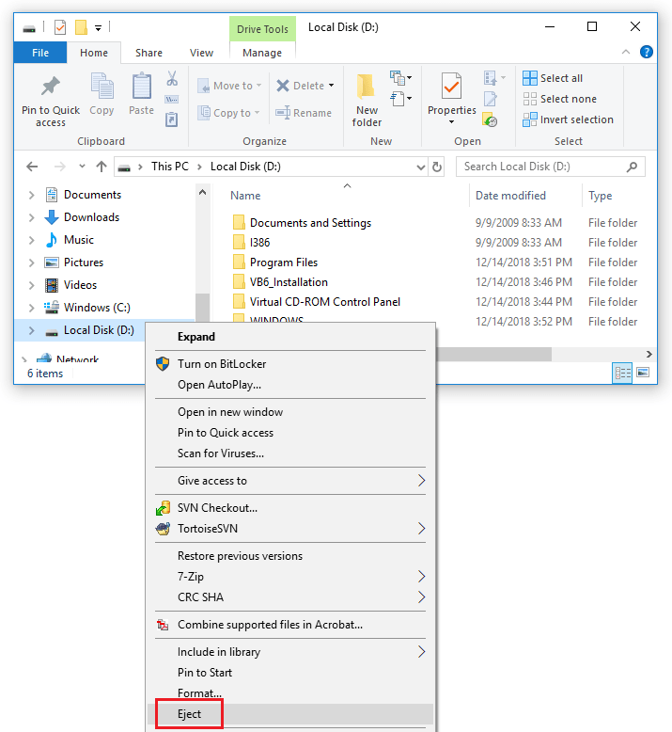Choose Eject from the context menu
Viewport: 672px width, 732px height.
pyautogui.click(x=290, y=714)
